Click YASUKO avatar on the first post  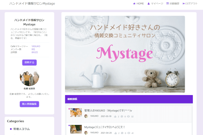(x=86, y=116)
